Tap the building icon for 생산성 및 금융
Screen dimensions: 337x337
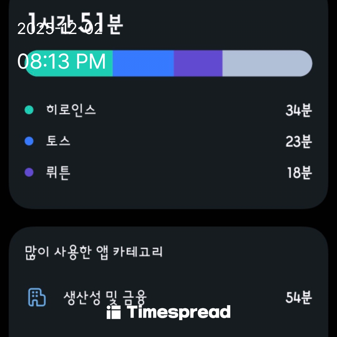click(x=37, y=297)
